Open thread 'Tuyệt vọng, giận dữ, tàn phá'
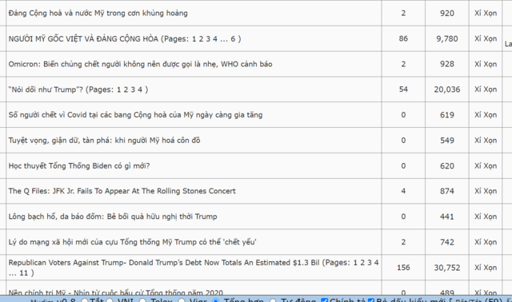The width and height of the screenshot is (512, 302). tap(105, 141)
